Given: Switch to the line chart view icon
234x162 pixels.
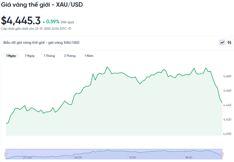Looking at the screenshot, I should (x=222, y=42).
